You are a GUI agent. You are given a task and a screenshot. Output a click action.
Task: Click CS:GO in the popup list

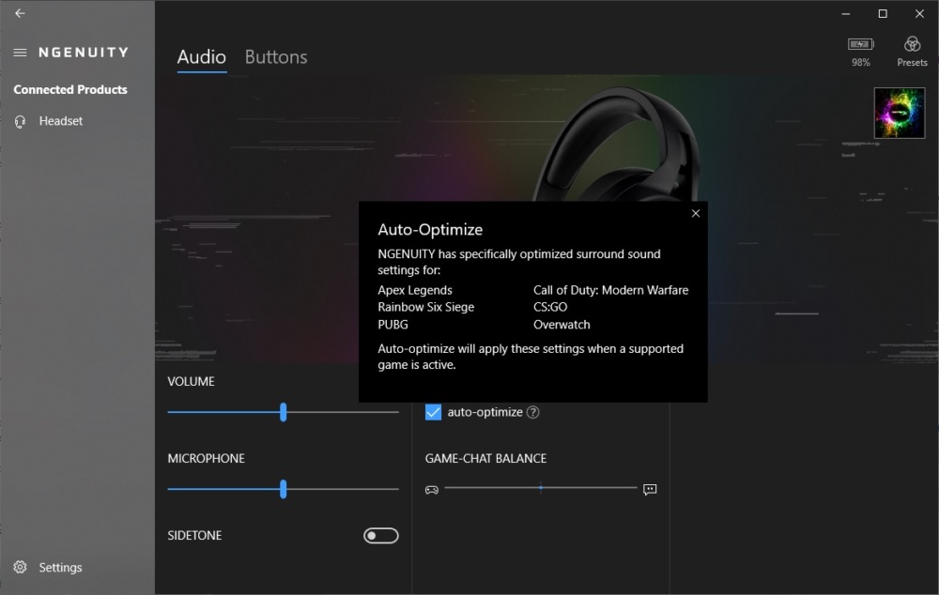pyautogui.click(x=550, y=307)
